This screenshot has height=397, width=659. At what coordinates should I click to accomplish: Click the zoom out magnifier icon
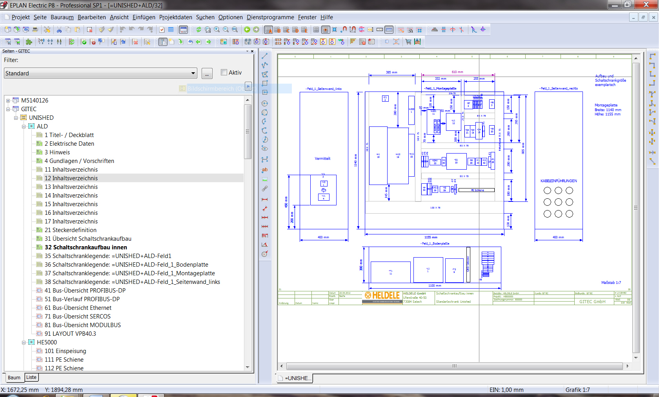point(226,30)
